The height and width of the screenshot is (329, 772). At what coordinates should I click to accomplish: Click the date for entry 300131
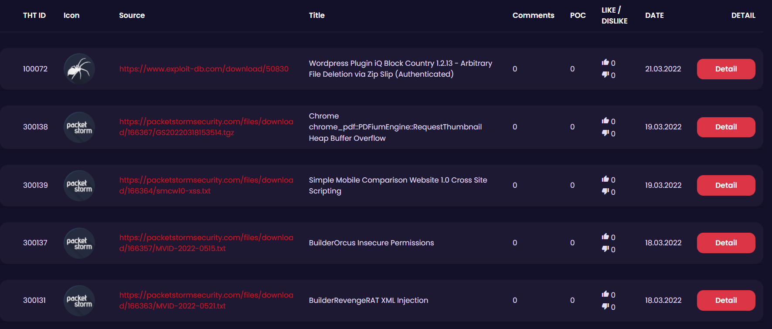click(x=663, y=300)
